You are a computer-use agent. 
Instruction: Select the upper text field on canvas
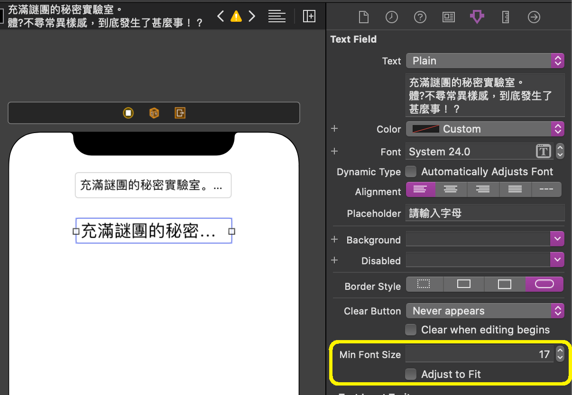click(x=153, y=185)
